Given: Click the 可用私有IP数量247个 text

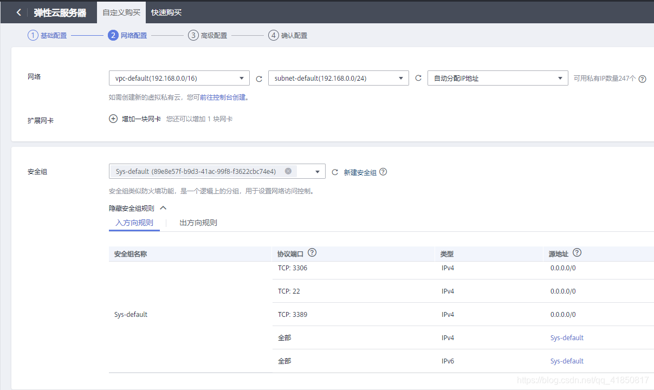Looking at the screenshot, I should pos(605,79).
